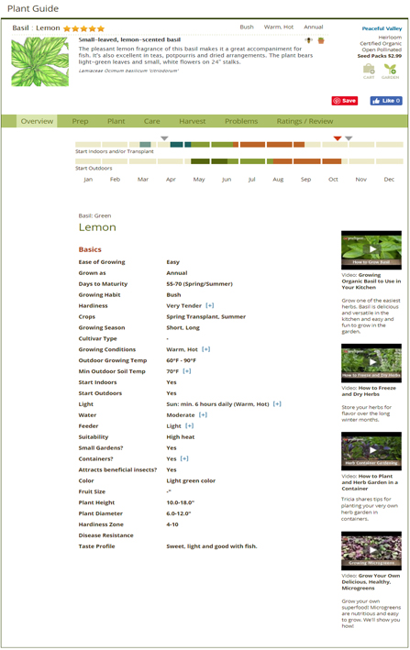Save plant with Pinterest Save button
This screenshot has width=410, height=650.
click(x=345, y=101)
